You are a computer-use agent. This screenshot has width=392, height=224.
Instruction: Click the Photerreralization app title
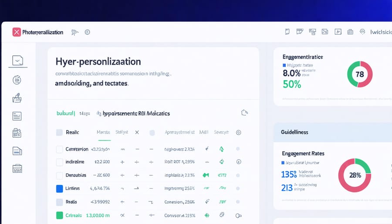(43, 32)
